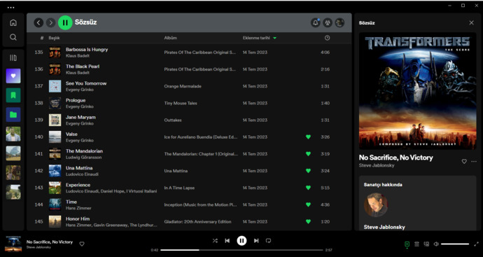Toggle shuffle playback

point(215,241)
